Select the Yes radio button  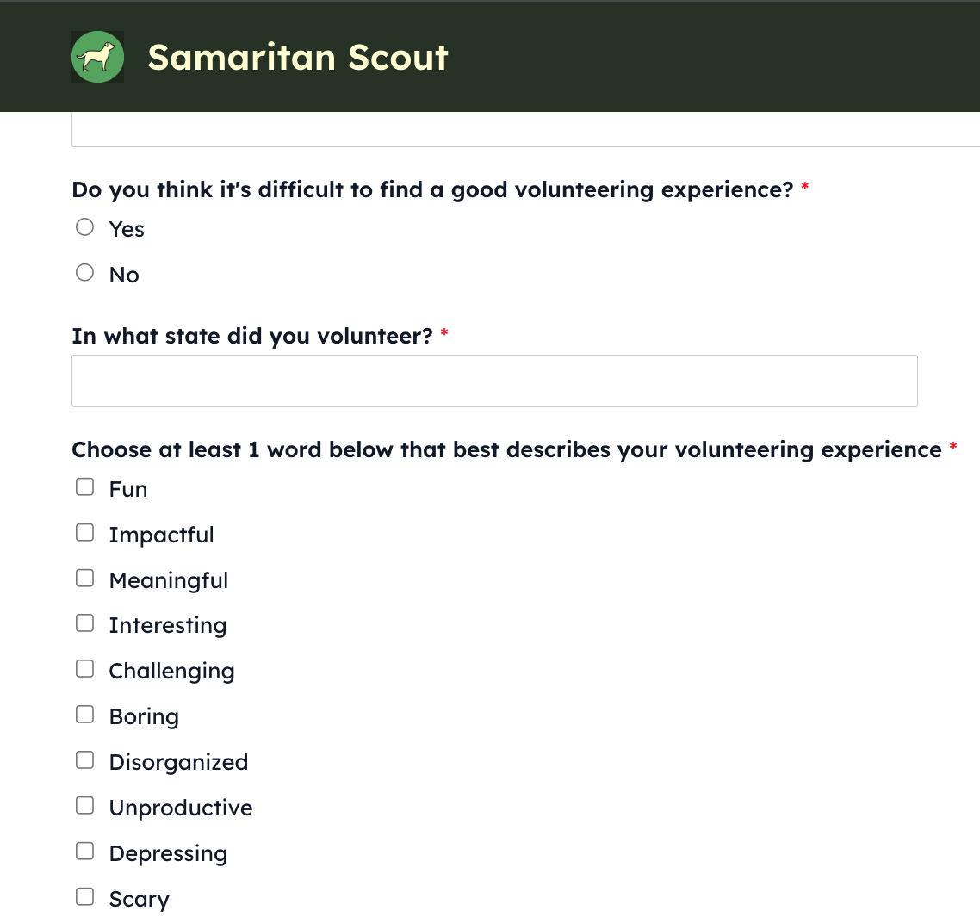click(x=85, y=226)
